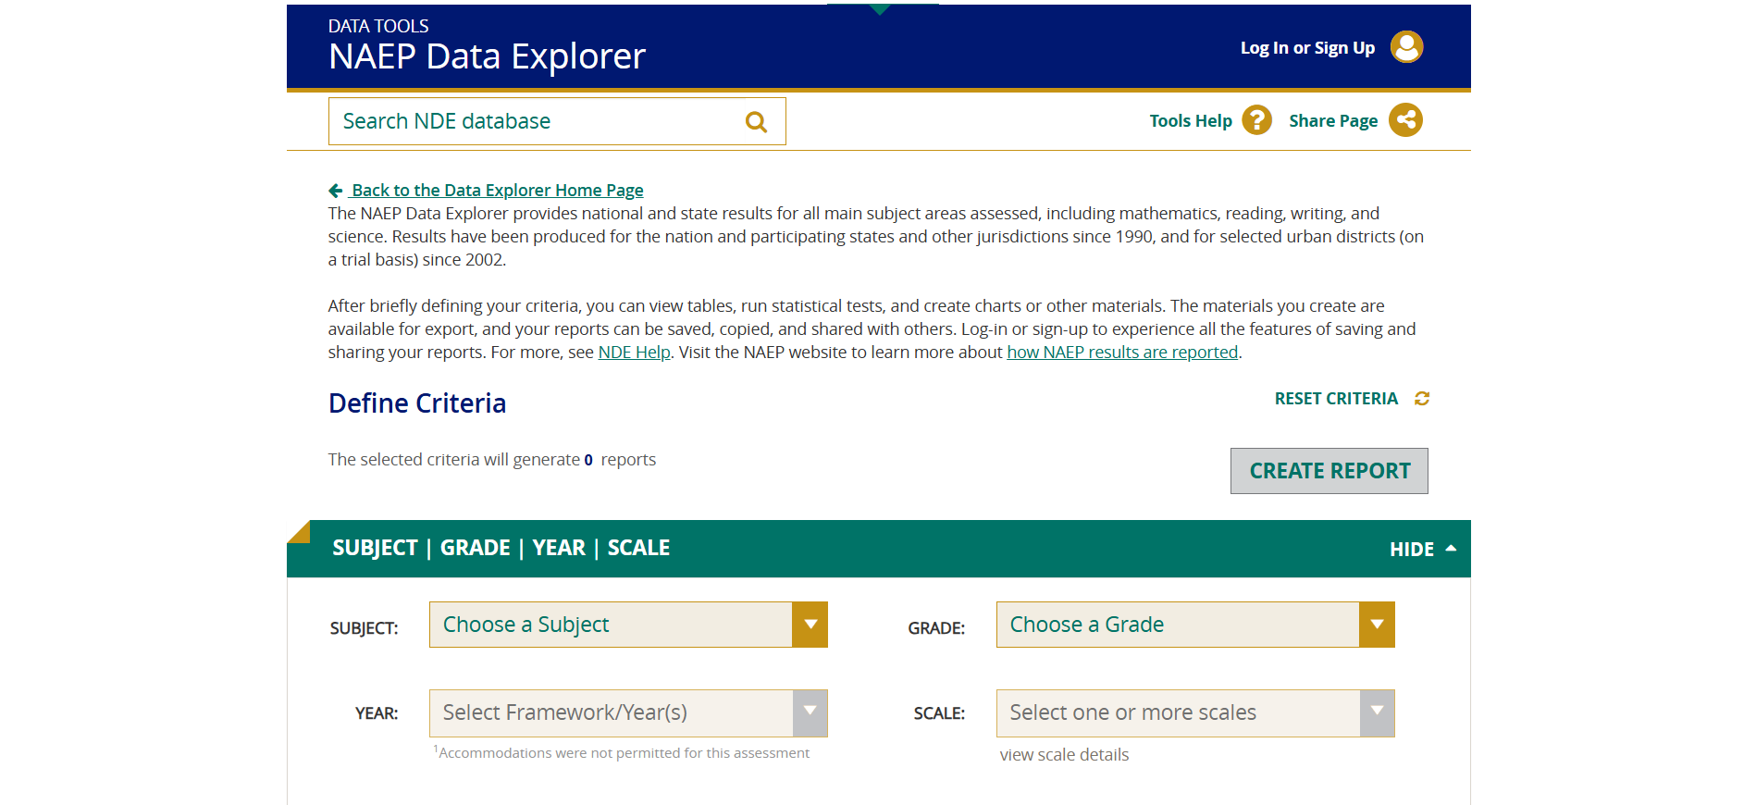
Task: Click the NAEP Data Explorer title
Action: (x=487, y=56)
